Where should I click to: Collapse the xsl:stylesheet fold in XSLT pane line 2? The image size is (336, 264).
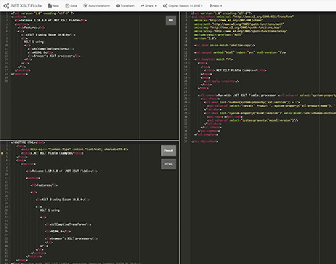coord(189,17)
